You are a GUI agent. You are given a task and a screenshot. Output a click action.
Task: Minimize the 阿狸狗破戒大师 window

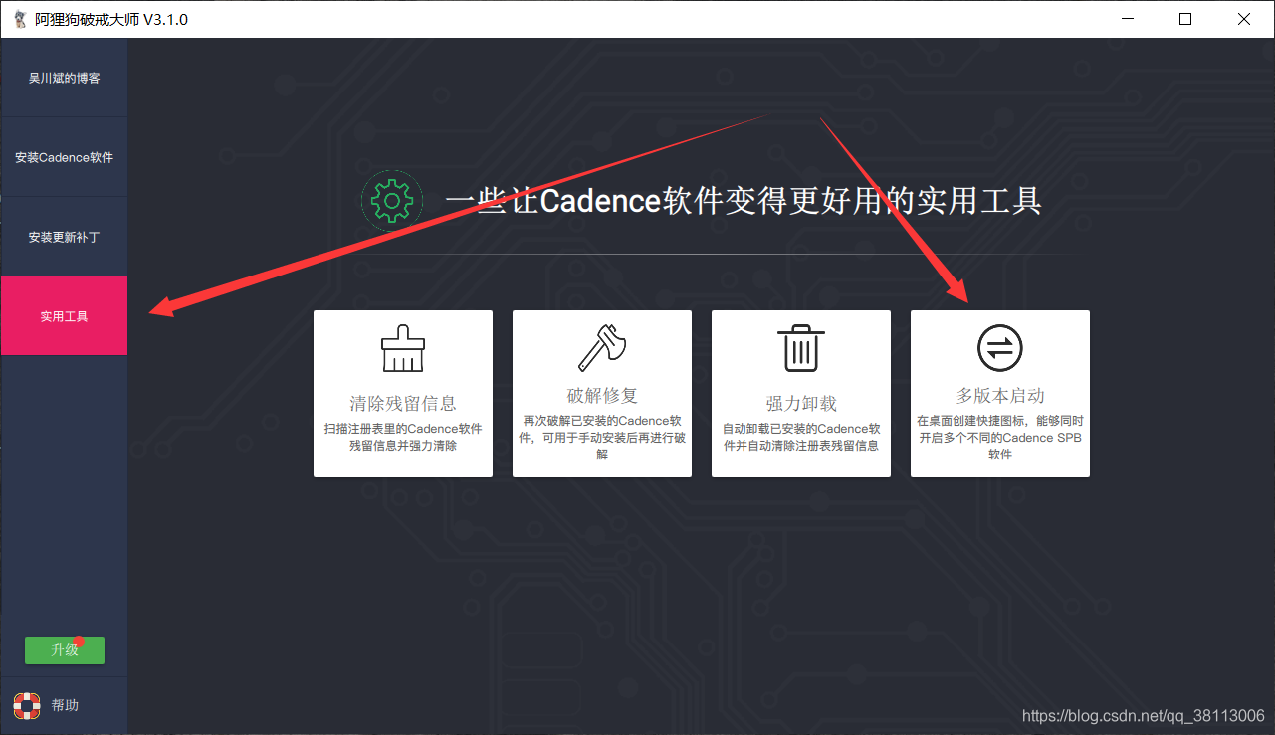1128,19
